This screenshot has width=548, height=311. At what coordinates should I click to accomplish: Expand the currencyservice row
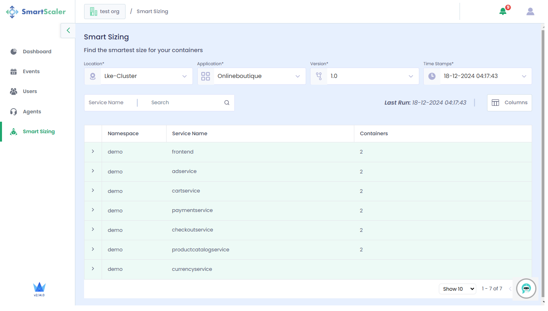point(93,269)
